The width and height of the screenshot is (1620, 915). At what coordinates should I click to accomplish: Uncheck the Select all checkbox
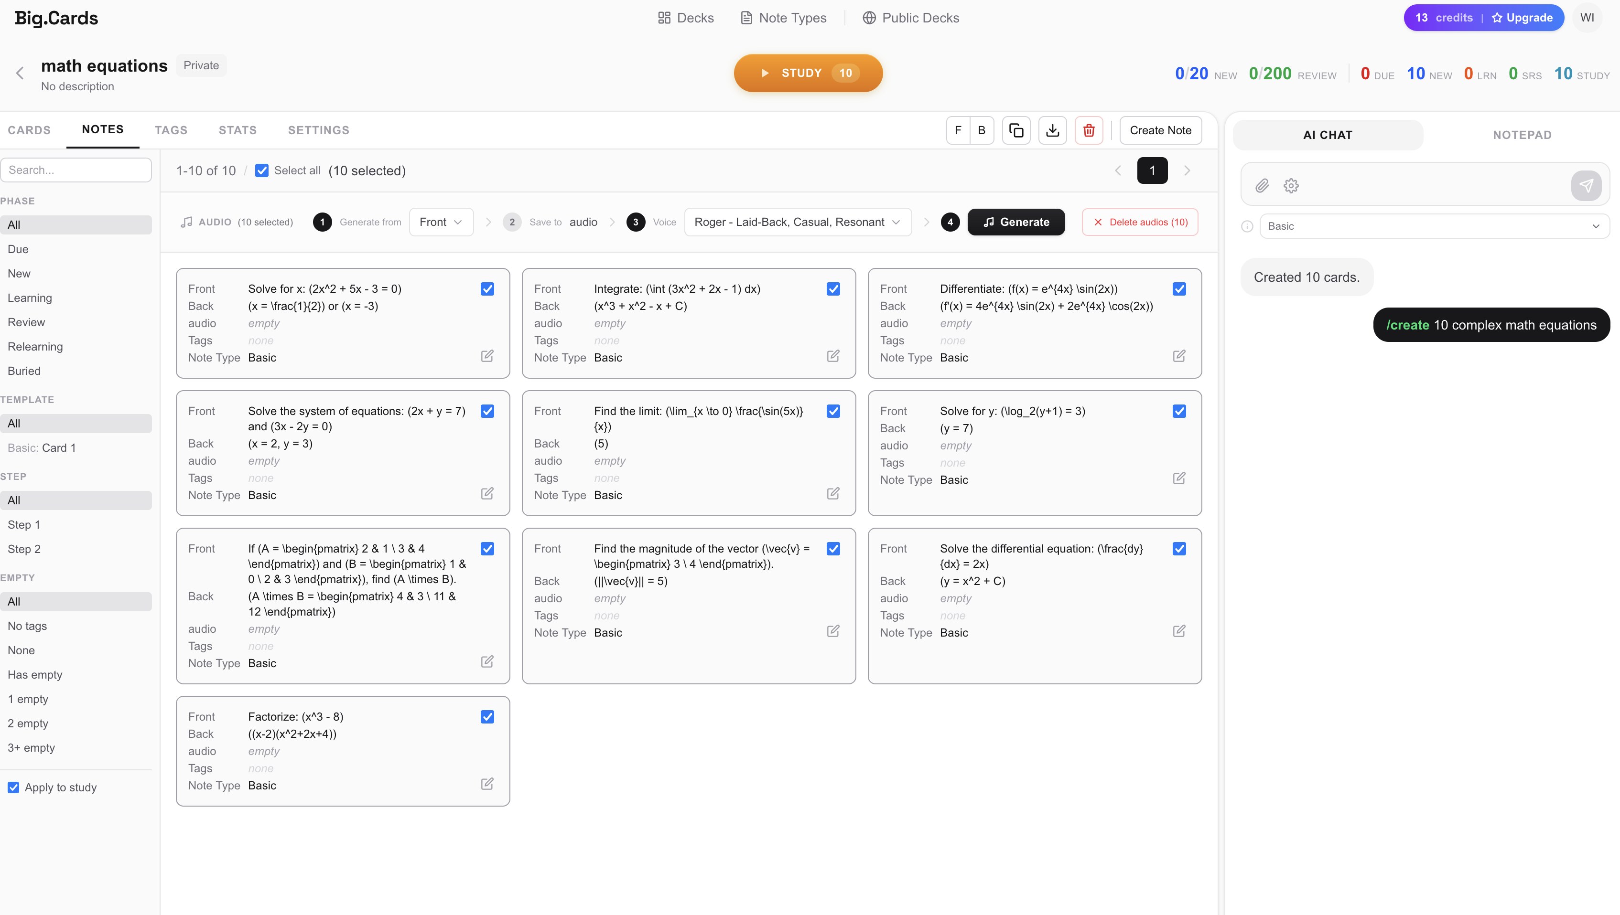point(261,170)
